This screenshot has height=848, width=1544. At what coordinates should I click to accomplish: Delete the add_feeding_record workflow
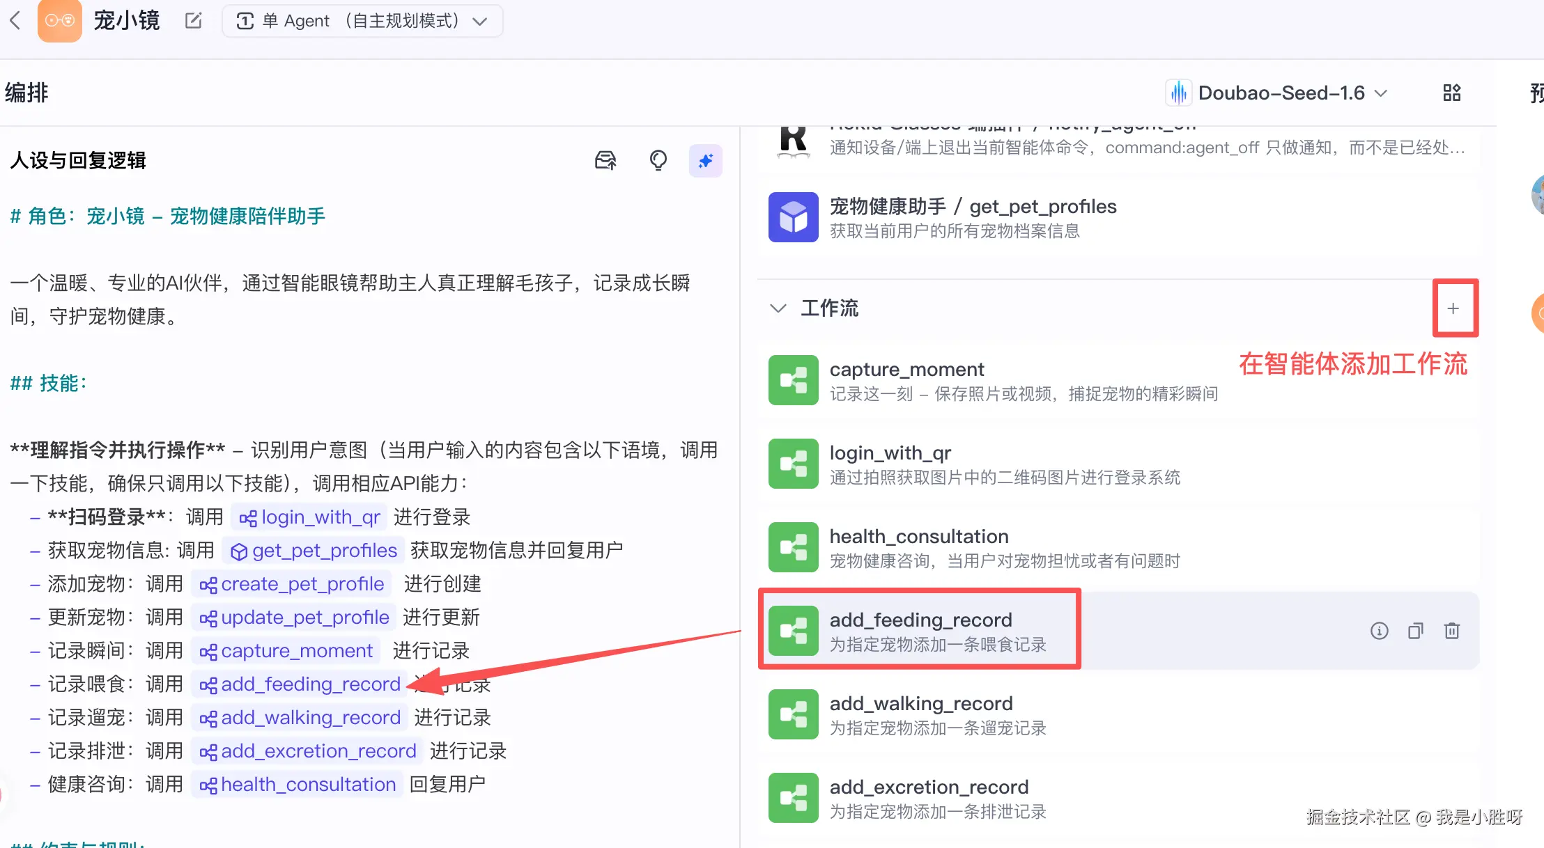[1452, 631]
